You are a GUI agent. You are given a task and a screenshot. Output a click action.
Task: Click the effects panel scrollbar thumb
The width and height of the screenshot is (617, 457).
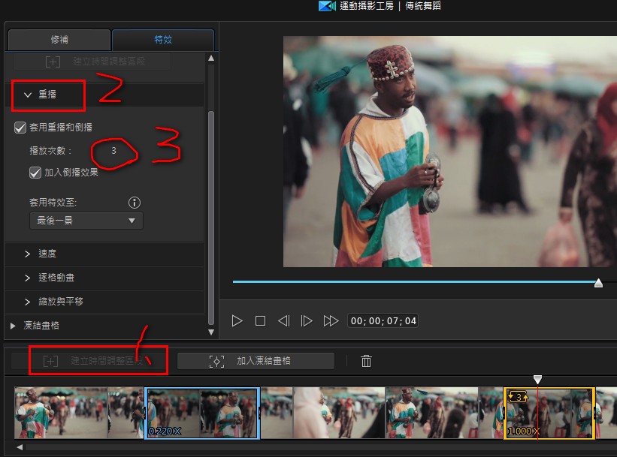click(211, 218)
